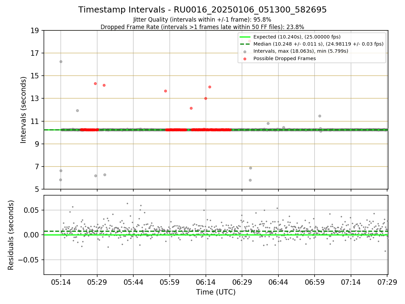This screenshot has height=304, width=405.
Task: Click the 'Residuals (seconds)' y-axis label
Action: 11,235
